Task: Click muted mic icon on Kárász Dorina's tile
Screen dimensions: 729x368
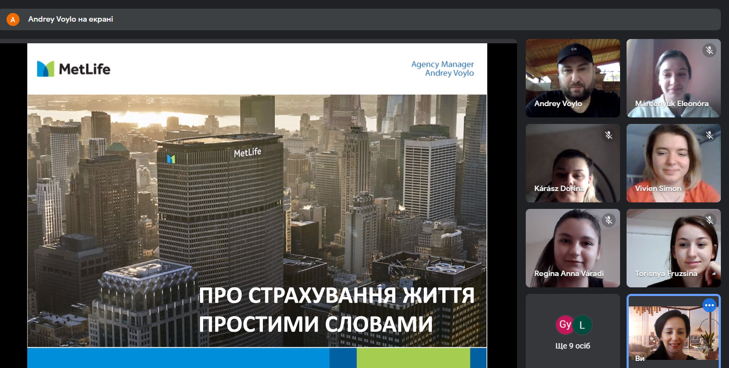Action: [609, 135]
